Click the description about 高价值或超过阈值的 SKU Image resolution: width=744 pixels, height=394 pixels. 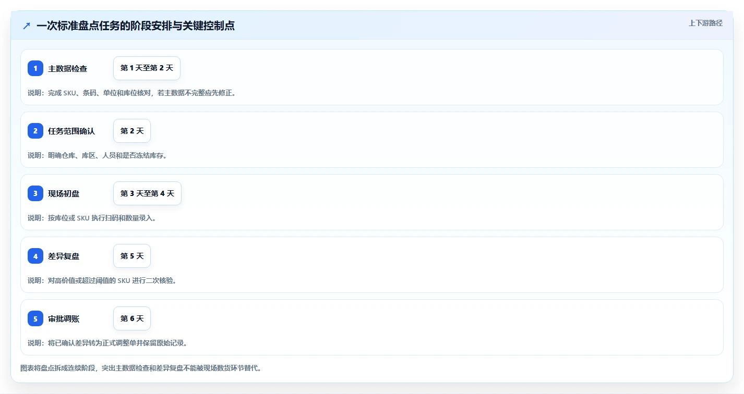102,280
